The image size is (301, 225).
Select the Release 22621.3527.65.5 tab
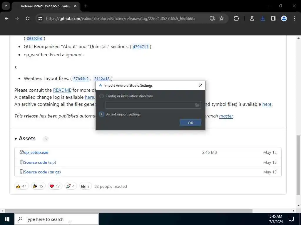point(46,6)
